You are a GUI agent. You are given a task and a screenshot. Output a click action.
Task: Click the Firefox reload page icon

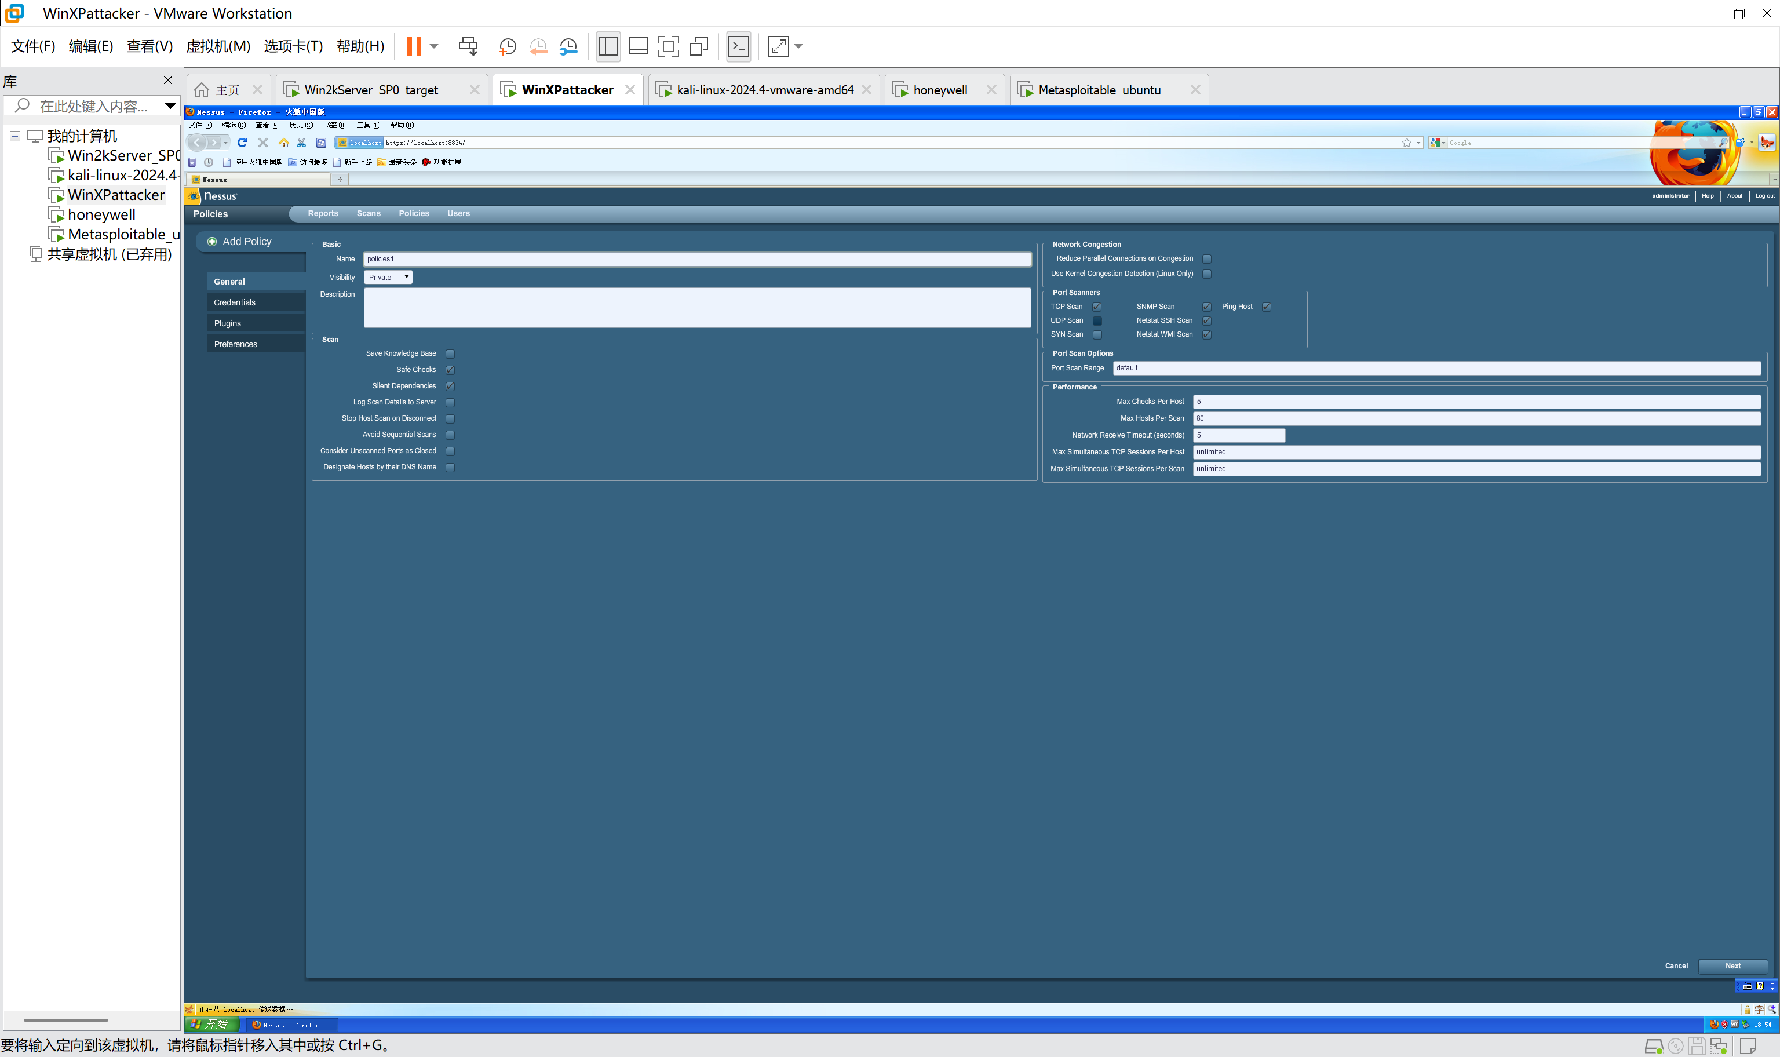coord(242,143)
